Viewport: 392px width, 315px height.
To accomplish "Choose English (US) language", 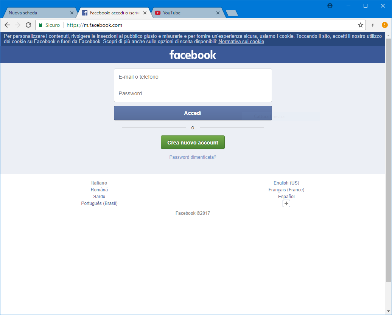I will [286, 183].
